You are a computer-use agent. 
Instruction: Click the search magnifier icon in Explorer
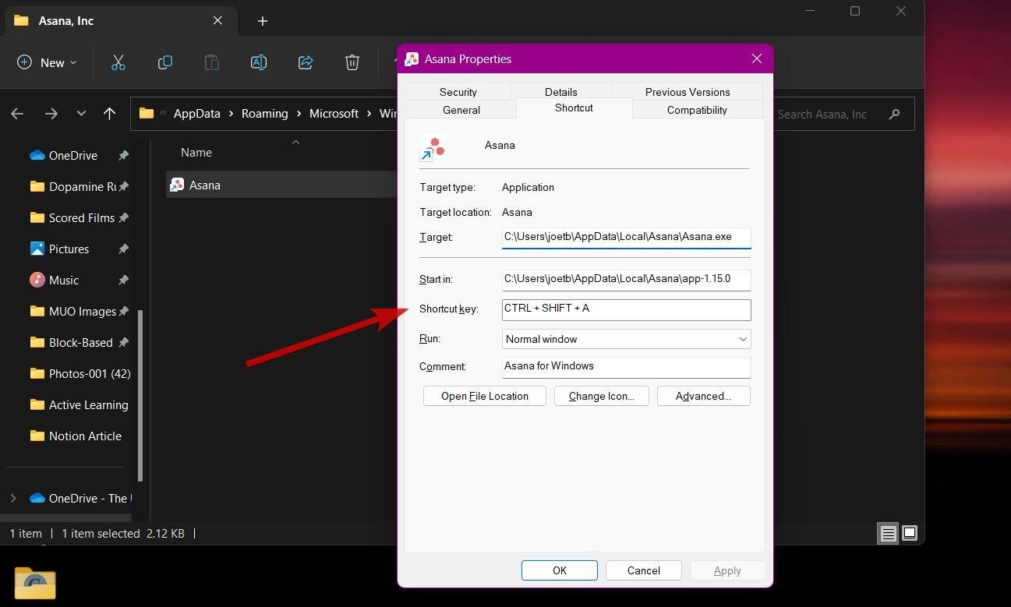[895, 114]
